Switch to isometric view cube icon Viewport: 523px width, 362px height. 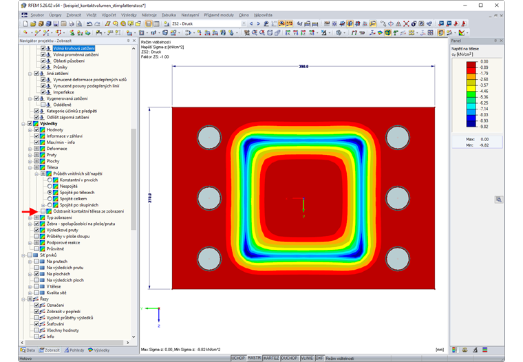[x=270, y=33]
